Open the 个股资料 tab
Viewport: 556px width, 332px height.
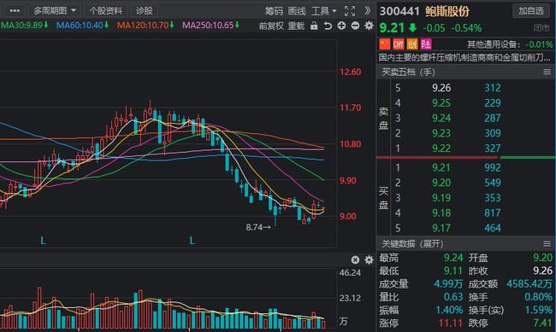click(106, 11)
